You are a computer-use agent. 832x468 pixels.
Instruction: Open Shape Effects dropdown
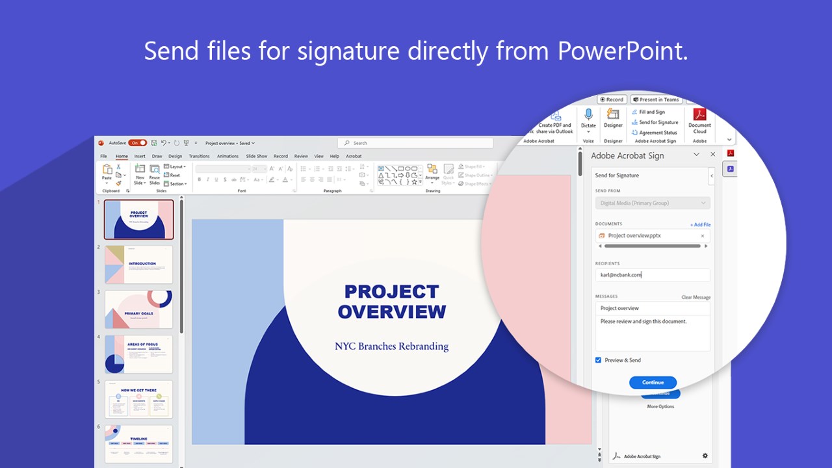(x=473, y=183)
